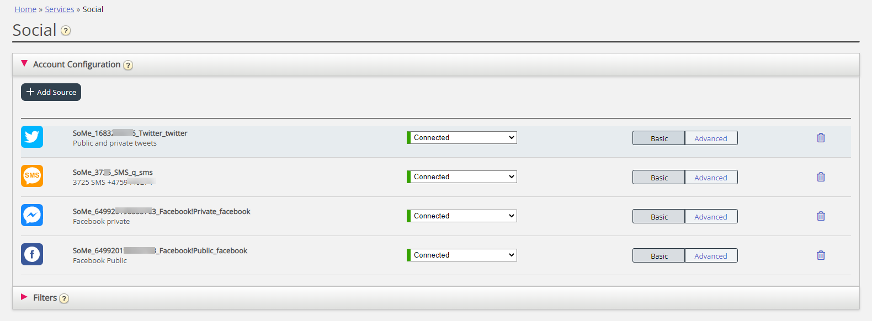The width and height of the screenshot is (872, 321).
Task: Open help icon next to Account Configuration
Action: tap(128, 65)
